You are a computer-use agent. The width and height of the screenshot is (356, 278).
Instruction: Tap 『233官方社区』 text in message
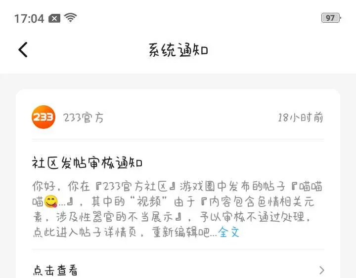136,186
